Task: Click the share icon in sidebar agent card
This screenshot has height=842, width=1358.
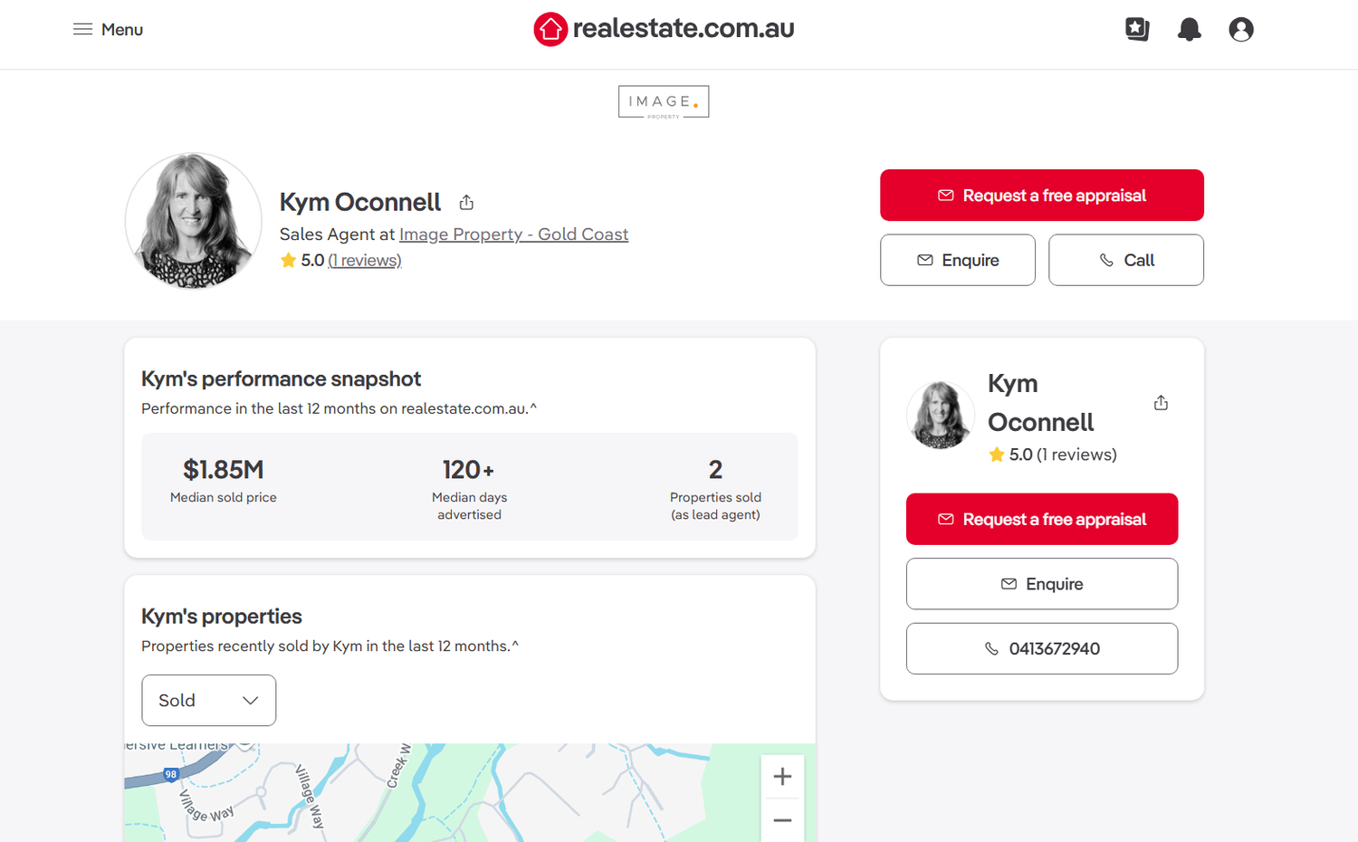Action: pyautogui.click(x=1161, y=403)
